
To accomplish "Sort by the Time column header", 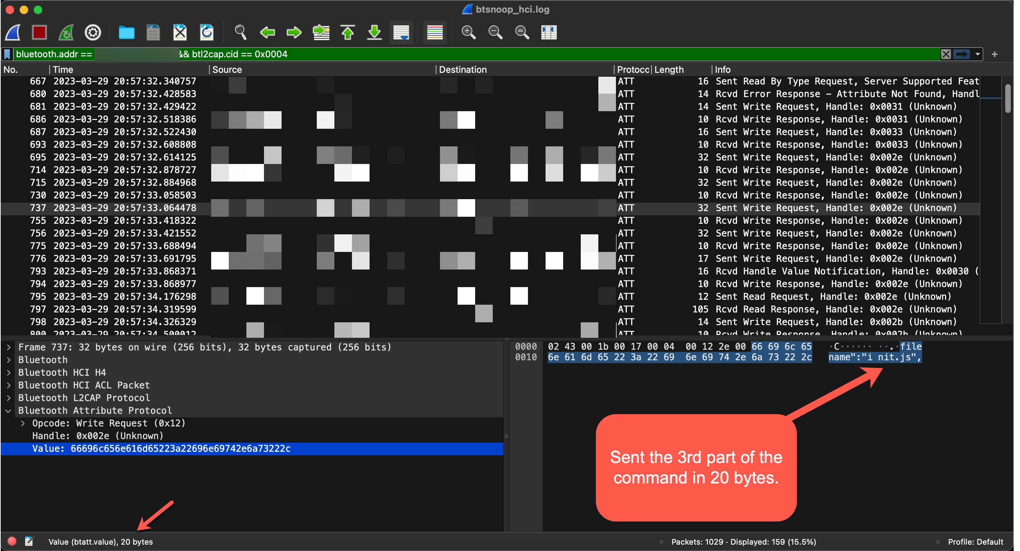I will click(x=129, y=70).
